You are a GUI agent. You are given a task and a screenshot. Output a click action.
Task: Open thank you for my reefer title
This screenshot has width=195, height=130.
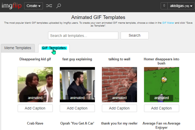(x=119, y=123)
